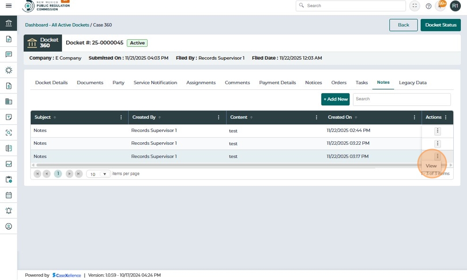
Task: Open the Subject column options menu
Action: 121,118
